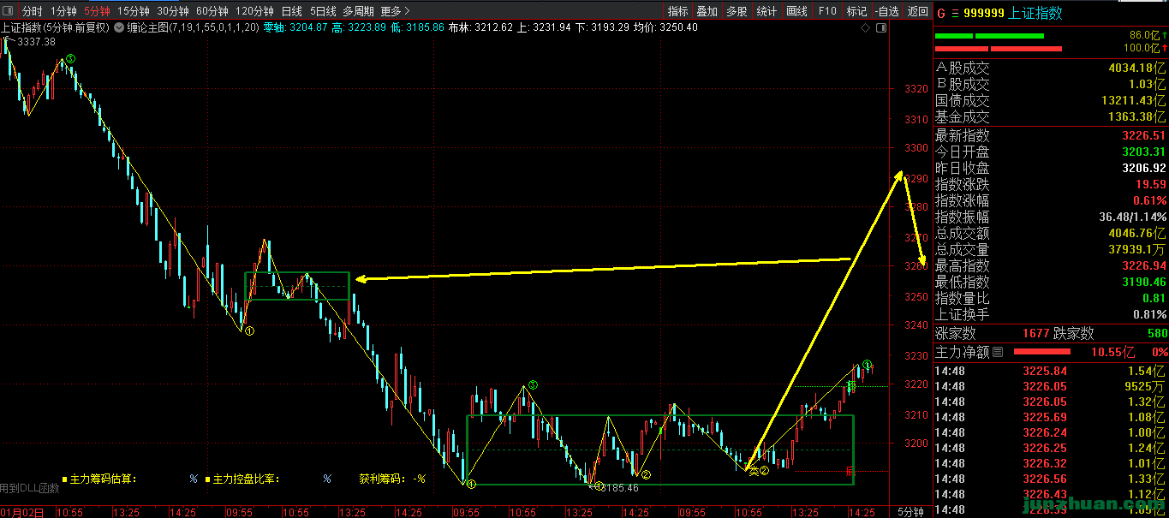Toggle the -自选 watchlist button
1169x518 pixels.
tap(887, 11)
